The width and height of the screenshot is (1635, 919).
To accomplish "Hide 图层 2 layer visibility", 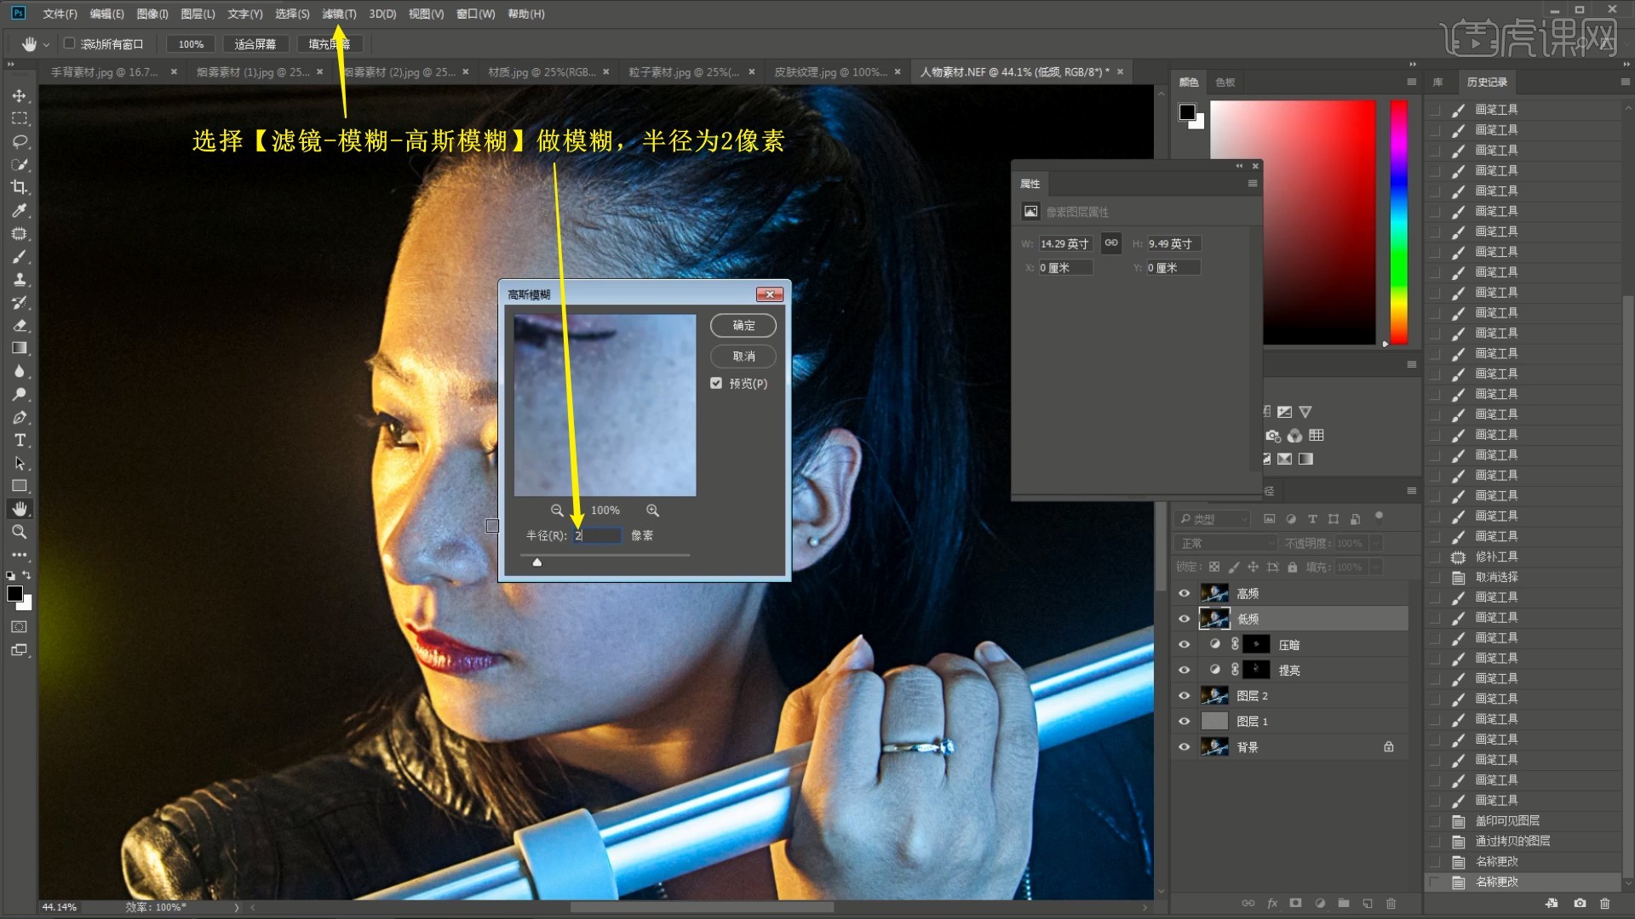I will click(x=1184, y=696).
